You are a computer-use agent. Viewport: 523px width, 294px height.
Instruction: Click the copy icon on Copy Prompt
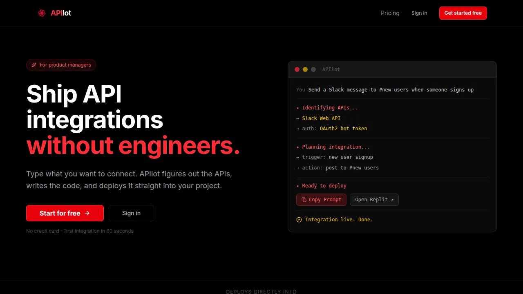tap(304, 200)
